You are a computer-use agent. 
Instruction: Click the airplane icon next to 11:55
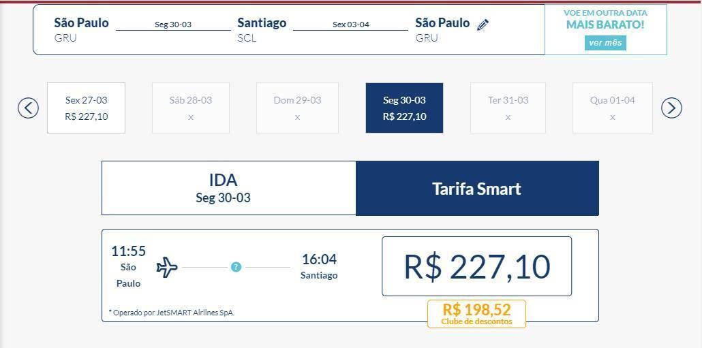pyautogui.click(x=167, y=268)
